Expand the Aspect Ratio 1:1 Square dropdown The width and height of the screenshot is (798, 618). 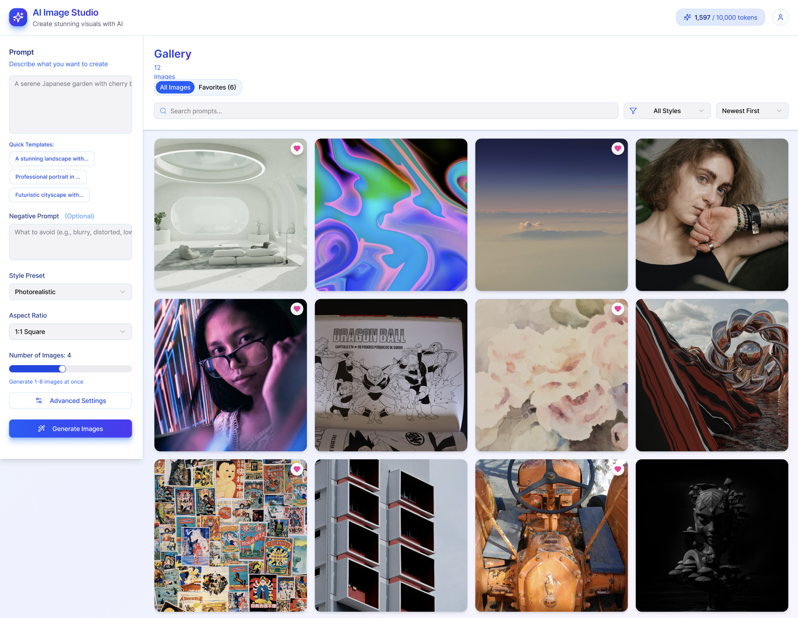(70, 332)
